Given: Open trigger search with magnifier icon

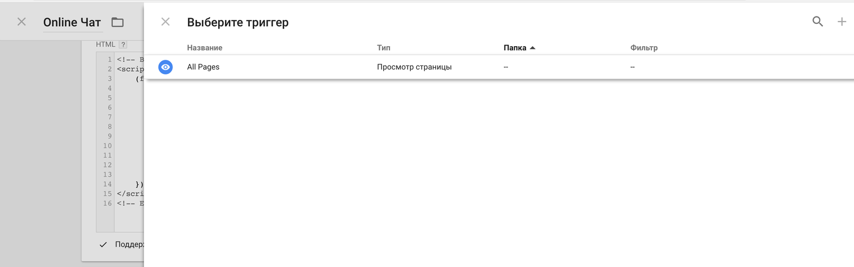Looking at the screenshot, I should point(818,22).
